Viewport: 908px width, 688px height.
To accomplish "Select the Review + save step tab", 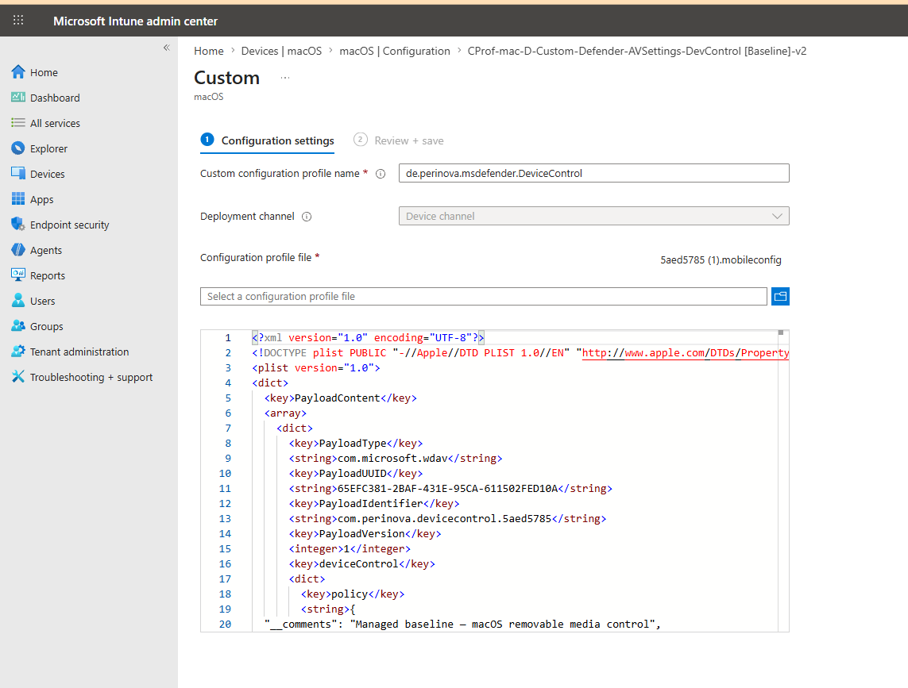I will [399, 140].
